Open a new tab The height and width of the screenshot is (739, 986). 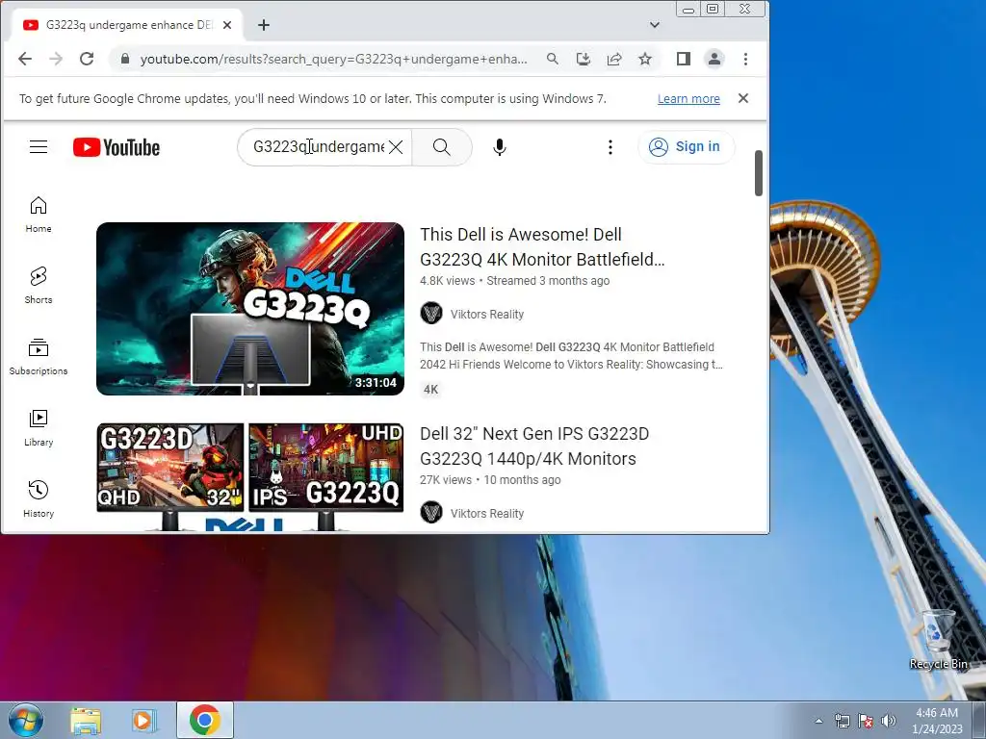[x=264, y=25]
